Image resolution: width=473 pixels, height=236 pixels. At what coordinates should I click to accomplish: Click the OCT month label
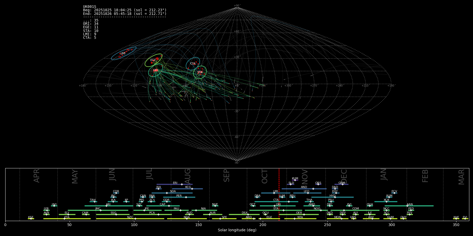pyautogui.click(x=265, y=176)
